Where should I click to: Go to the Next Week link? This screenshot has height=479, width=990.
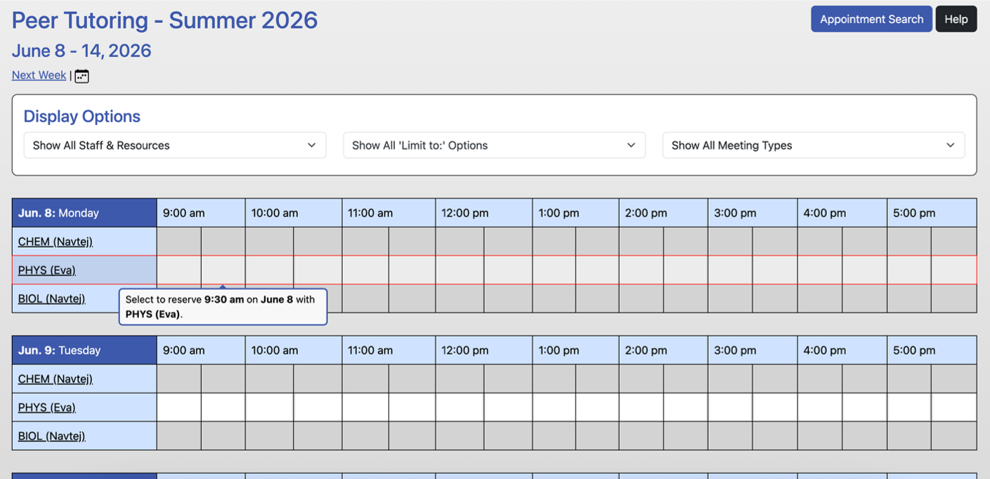(x=39, y=75)
